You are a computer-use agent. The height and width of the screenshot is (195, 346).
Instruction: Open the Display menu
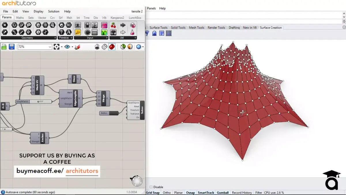[x=38, y=12]
